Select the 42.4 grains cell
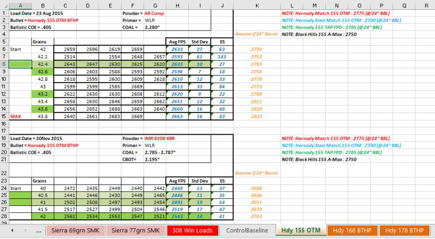 (43, 64)
